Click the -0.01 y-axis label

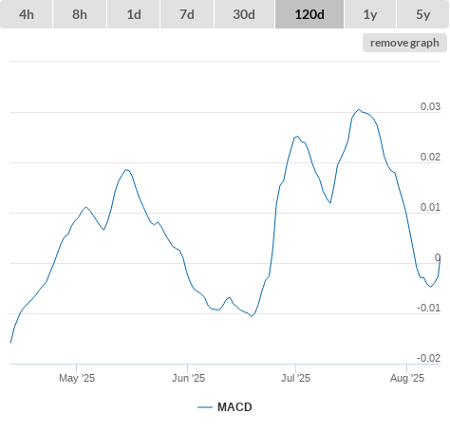(x=428, y=308)
